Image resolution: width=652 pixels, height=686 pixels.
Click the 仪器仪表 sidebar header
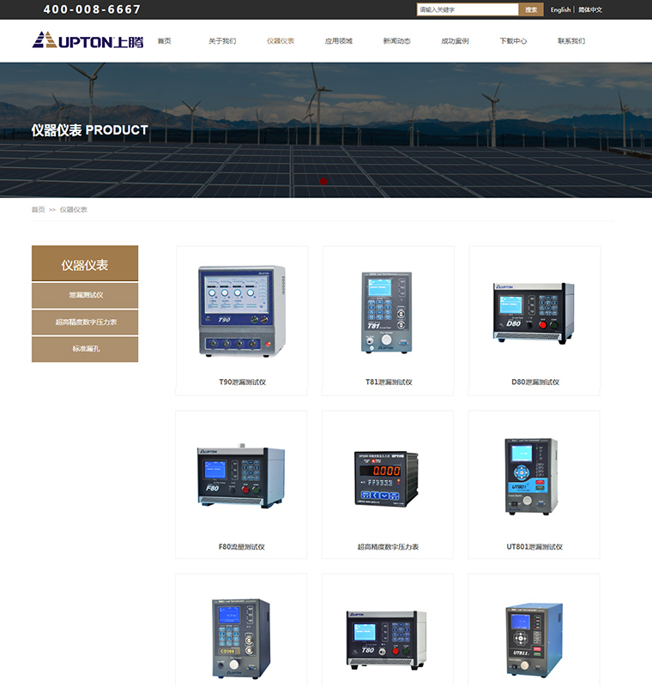coord(85,263)
